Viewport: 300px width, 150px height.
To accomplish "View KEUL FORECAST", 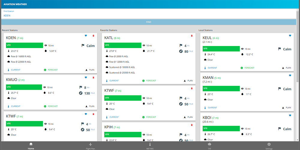I will click(247, 68).
